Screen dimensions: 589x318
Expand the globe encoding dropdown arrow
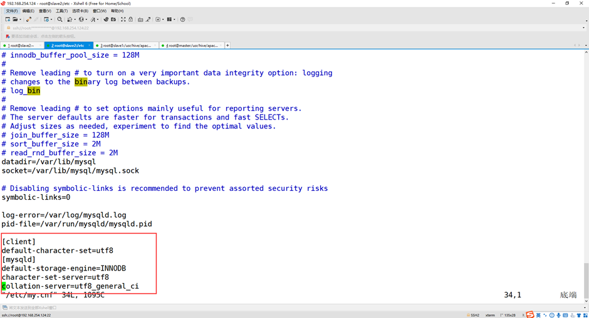point(86,19)
